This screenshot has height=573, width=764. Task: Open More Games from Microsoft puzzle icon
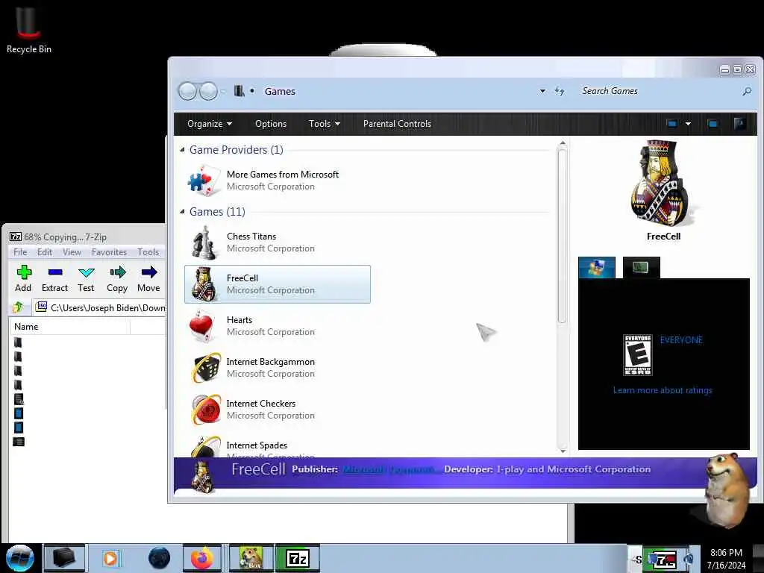pos(203,181)
